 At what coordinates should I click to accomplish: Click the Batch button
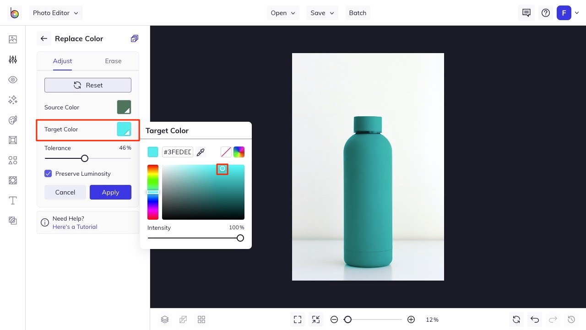point(358,13)
